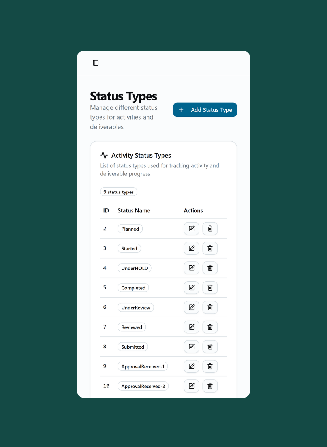Screen dimensions: 327x447
Task: Edit the Started status
Action: pos(192,248)
